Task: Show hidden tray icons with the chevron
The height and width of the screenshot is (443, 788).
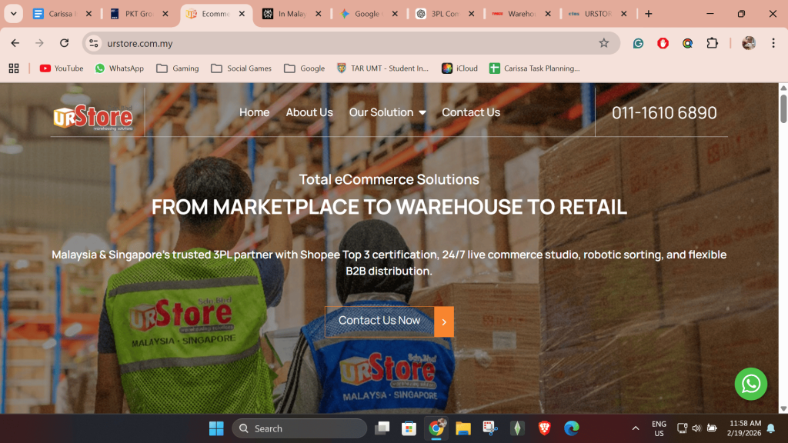Action: point(636,428)
